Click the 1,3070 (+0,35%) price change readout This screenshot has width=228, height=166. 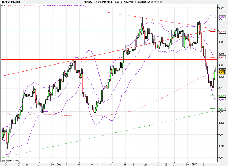[124, 2]
